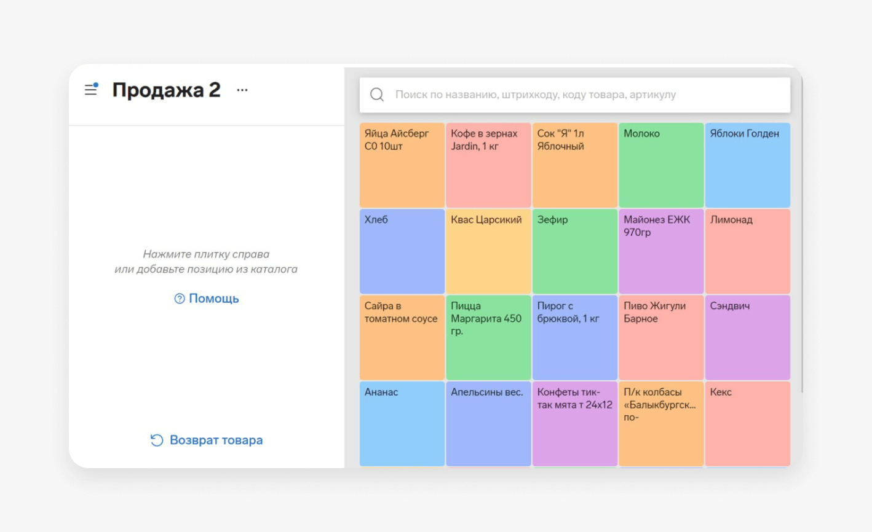872x532 pixels.
Task: Add Пирог с брюквой, 1 кг tile
Action: click(575, 337)
